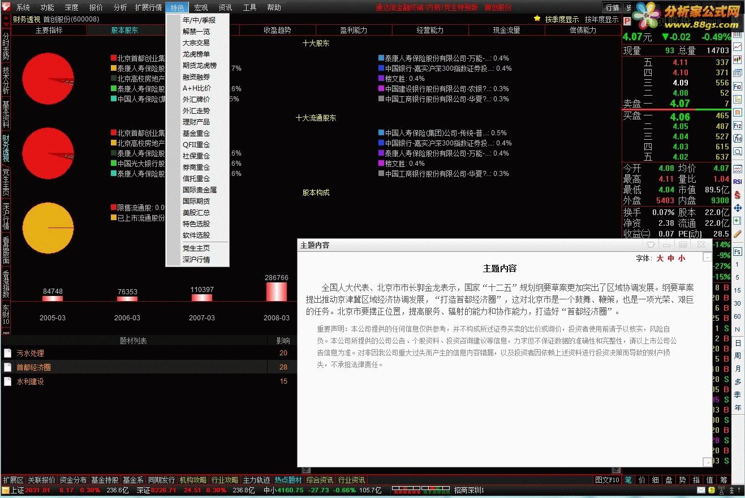Open the candlestick chart icon
This screenshot has width=745, height=498.
coord(738,59)
